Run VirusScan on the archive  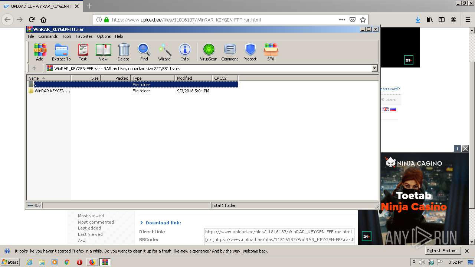click(x=209, y=52)
